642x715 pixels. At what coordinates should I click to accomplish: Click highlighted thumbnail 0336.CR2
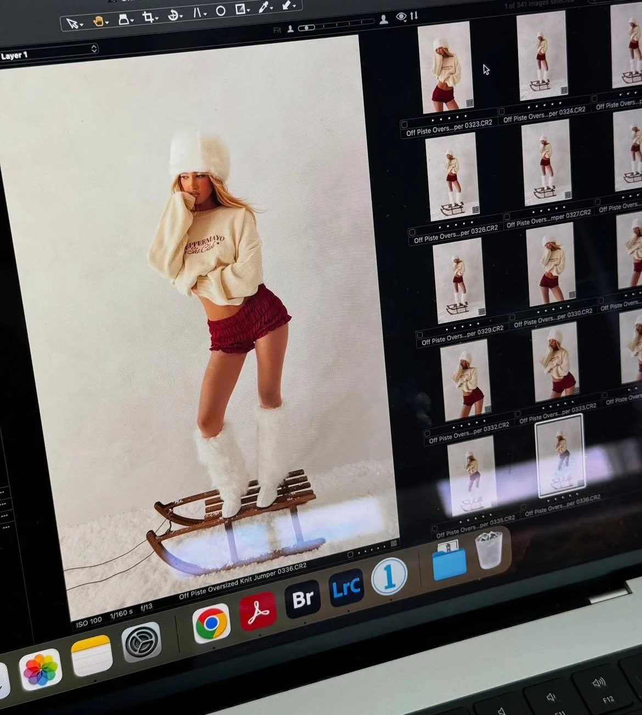(560, 456)
